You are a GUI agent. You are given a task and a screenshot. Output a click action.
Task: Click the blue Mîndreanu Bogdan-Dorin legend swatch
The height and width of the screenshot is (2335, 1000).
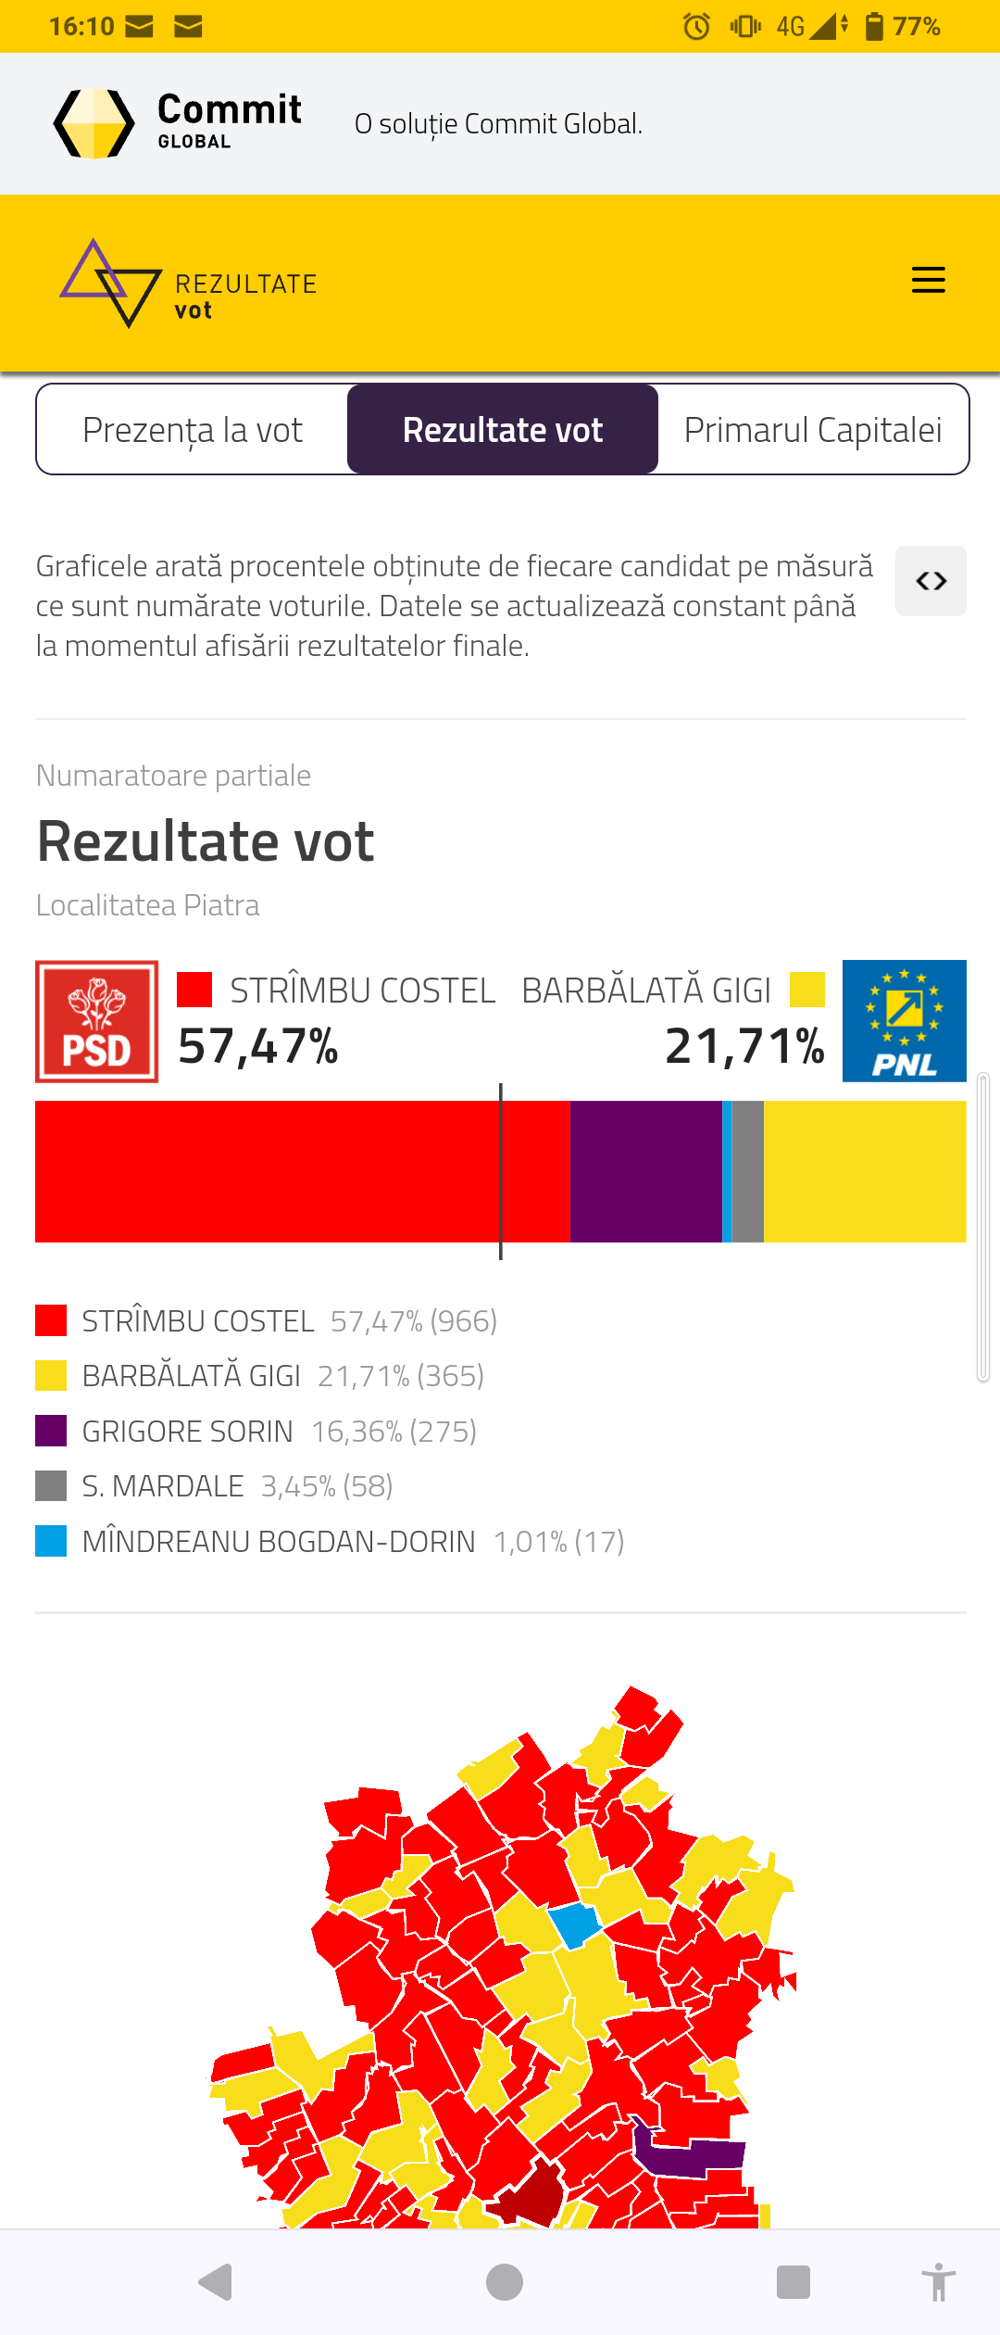tap(51, 1541)
